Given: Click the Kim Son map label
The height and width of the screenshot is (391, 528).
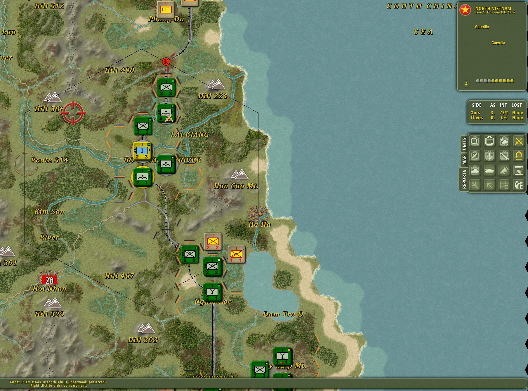Looking at the screenshot, I should [49, 212].
